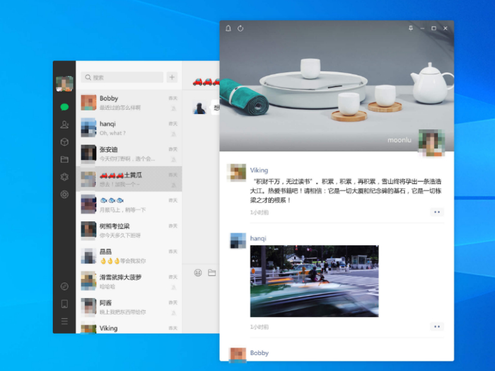Click the plus button to start group chat
Image resolution: width=495 pixels, height=371 pixels.
point(172,77)
